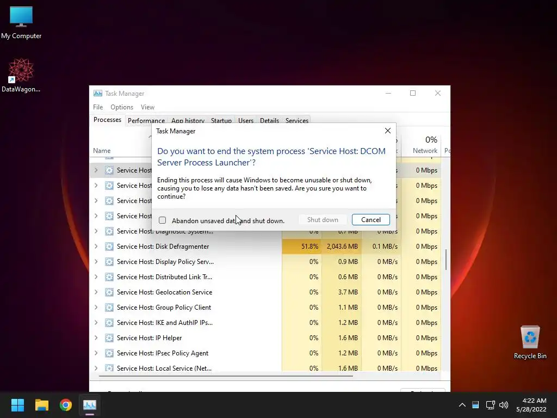Viewport: 557px width, 418px height.
Task: Show hidden system tray icons
Action: click(x=462, y=405)
